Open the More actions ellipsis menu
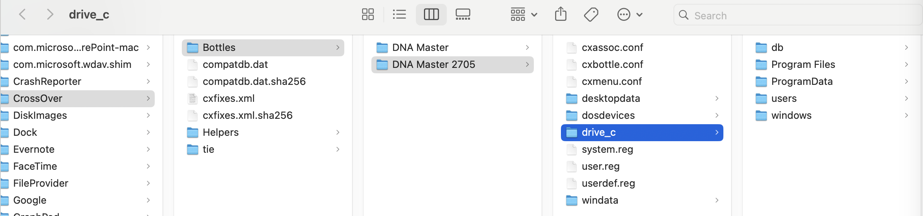923x216 pixels. pyautogui.click(x=629, y=15)
